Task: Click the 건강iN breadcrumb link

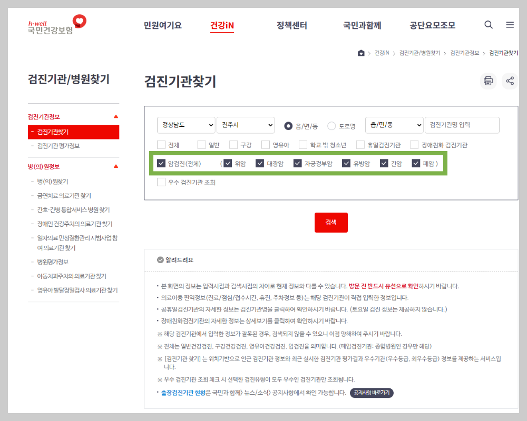Action: [382, 53]
